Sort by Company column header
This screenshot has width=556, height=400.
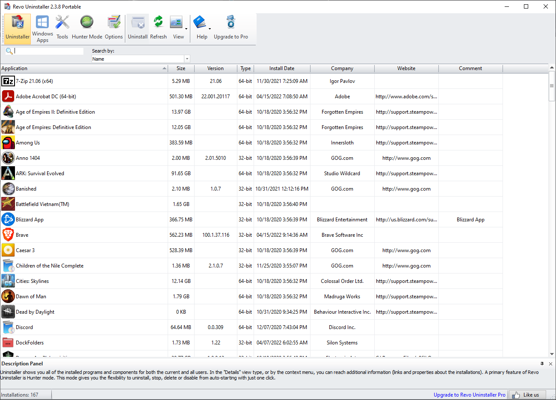(x=342, y=68)
